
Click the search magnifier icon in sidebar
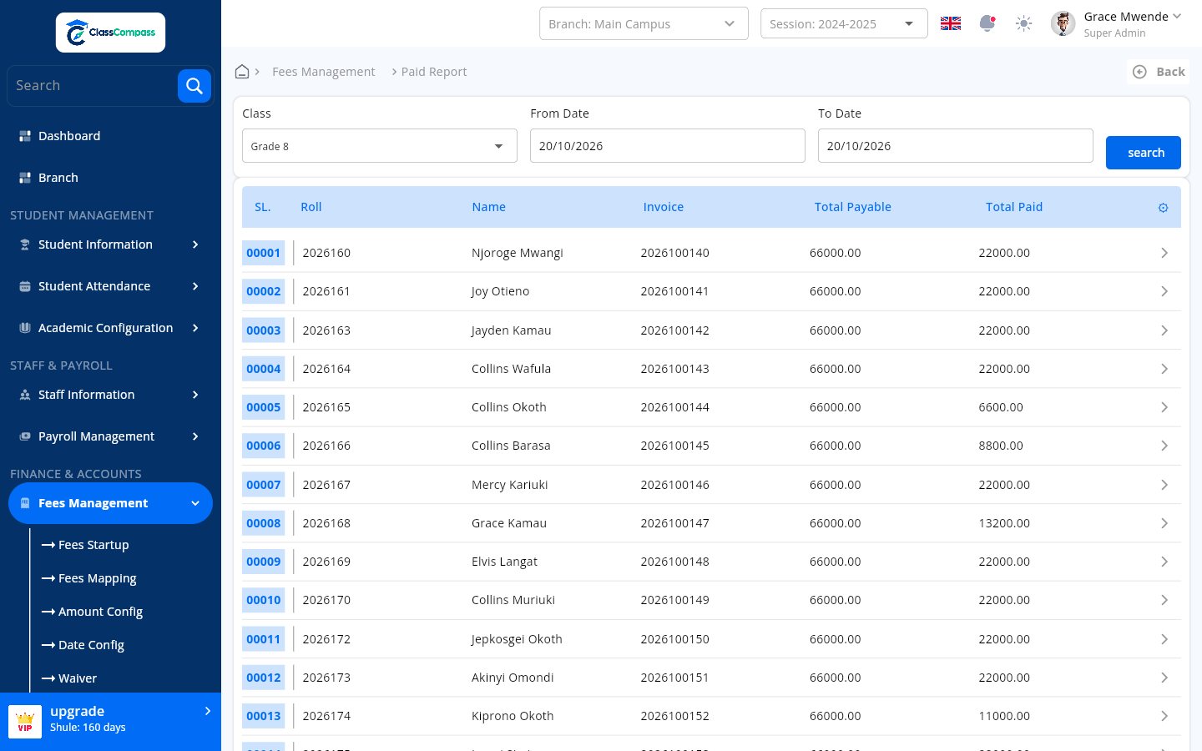pyautogui.click(x=194, y=86)
